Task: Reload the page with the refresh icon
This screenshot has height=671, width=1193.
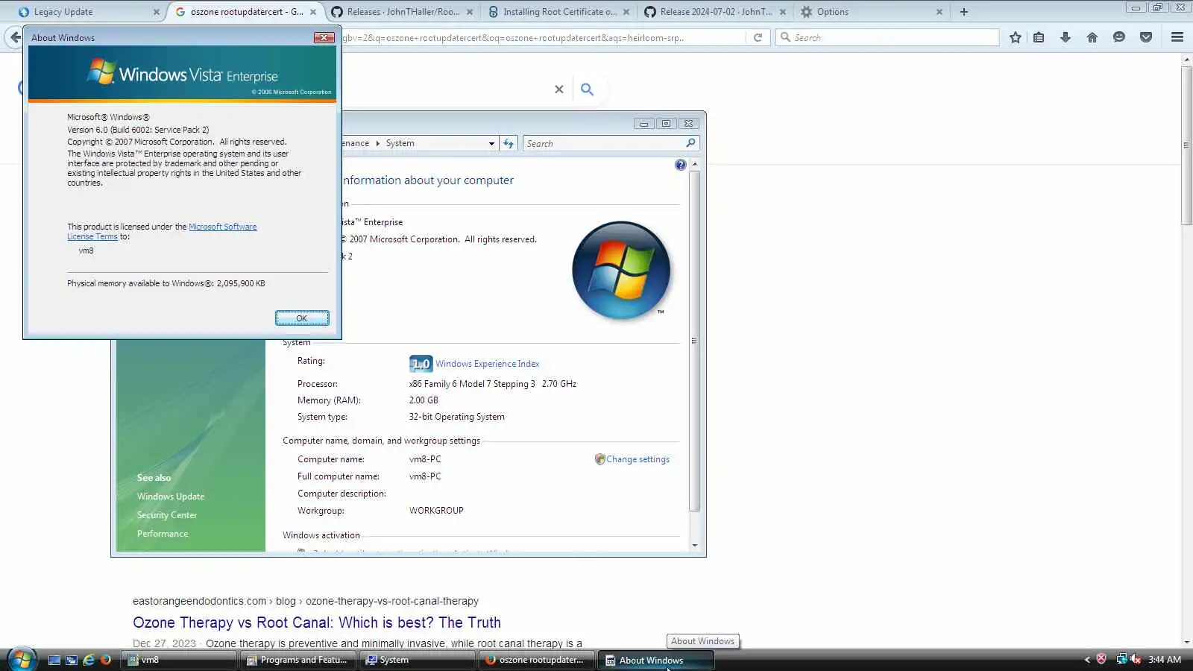Action: [758, 37]
